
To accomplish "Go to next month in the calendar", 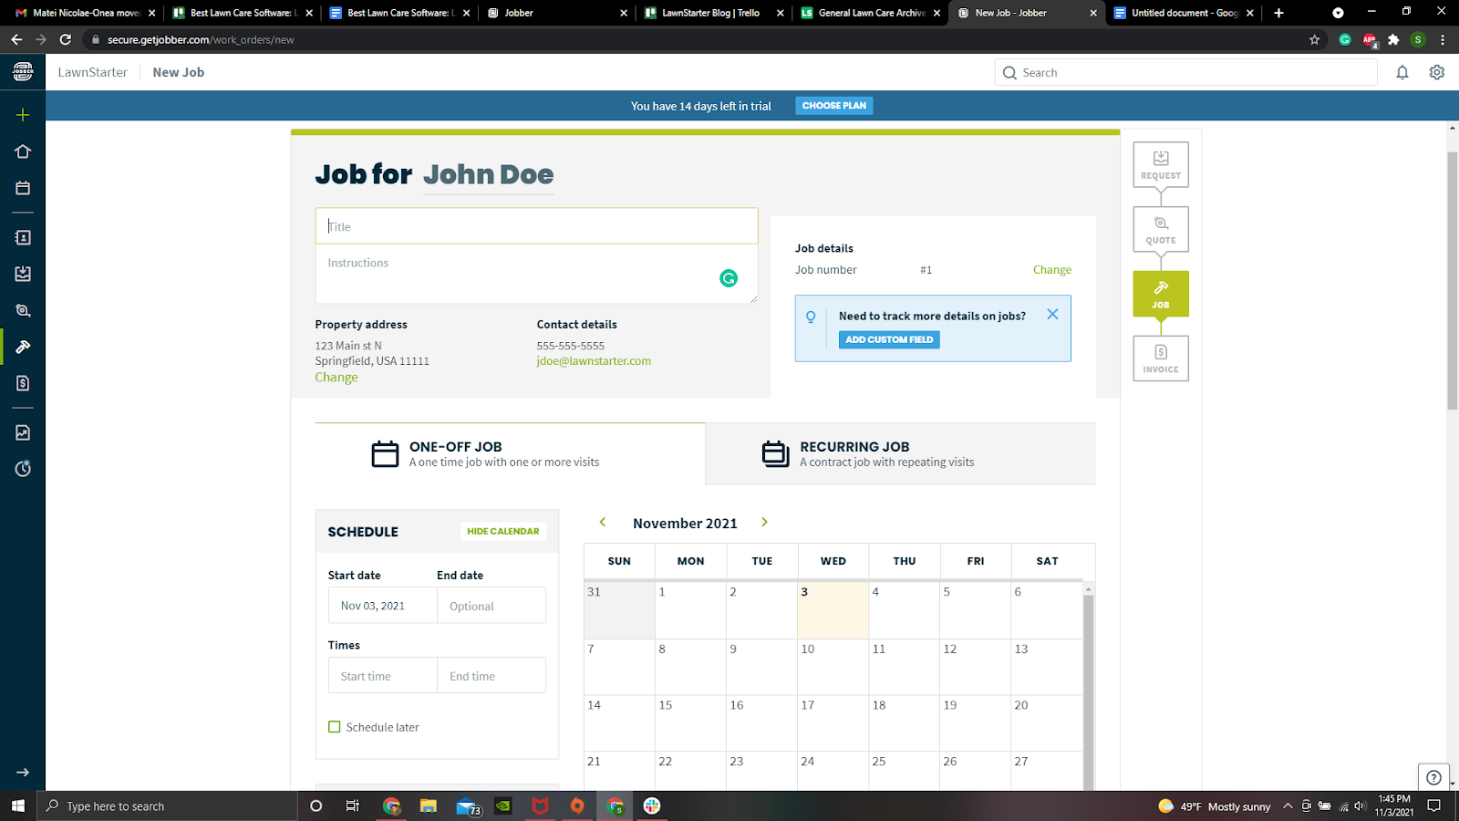I will pyautogui.click(x=764, y=522).
